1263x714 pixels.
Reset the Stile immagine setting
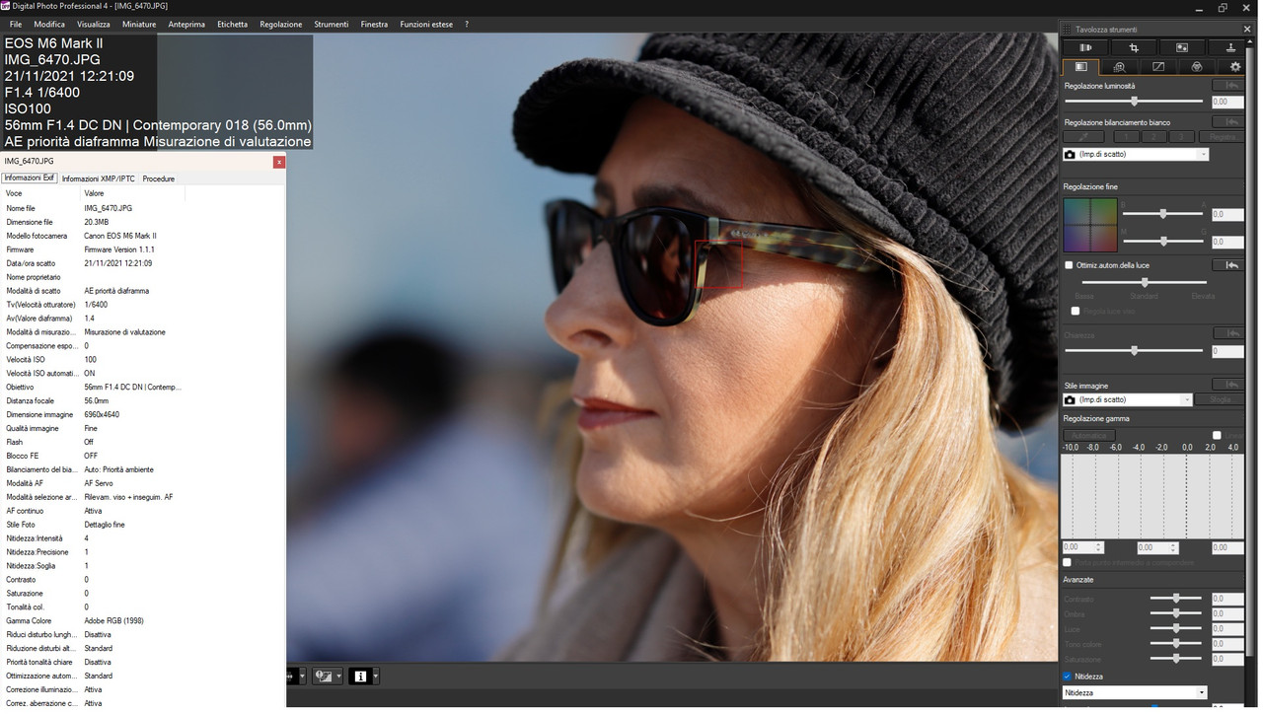coord(1227,385)
